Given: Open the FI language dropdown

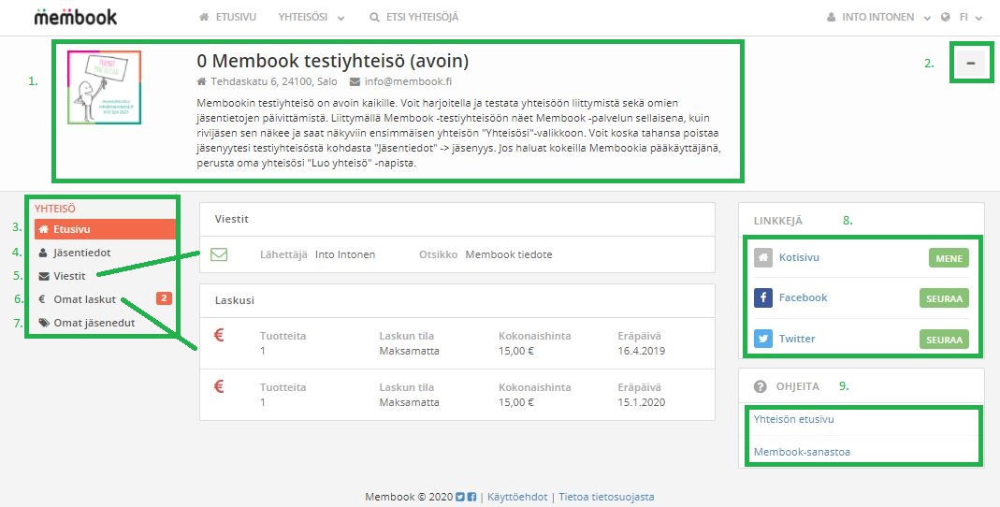Looking at the screenshot, I should (970, 17).
